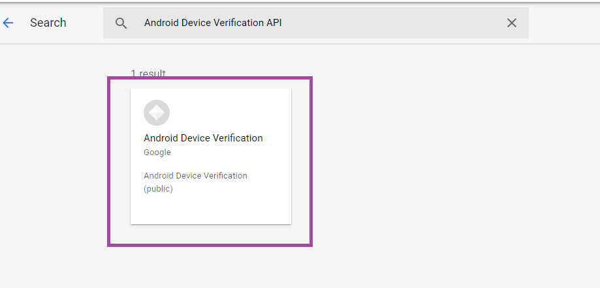Click the Search page heading
The image size is (600, 288).
click(x=48, y=23)
